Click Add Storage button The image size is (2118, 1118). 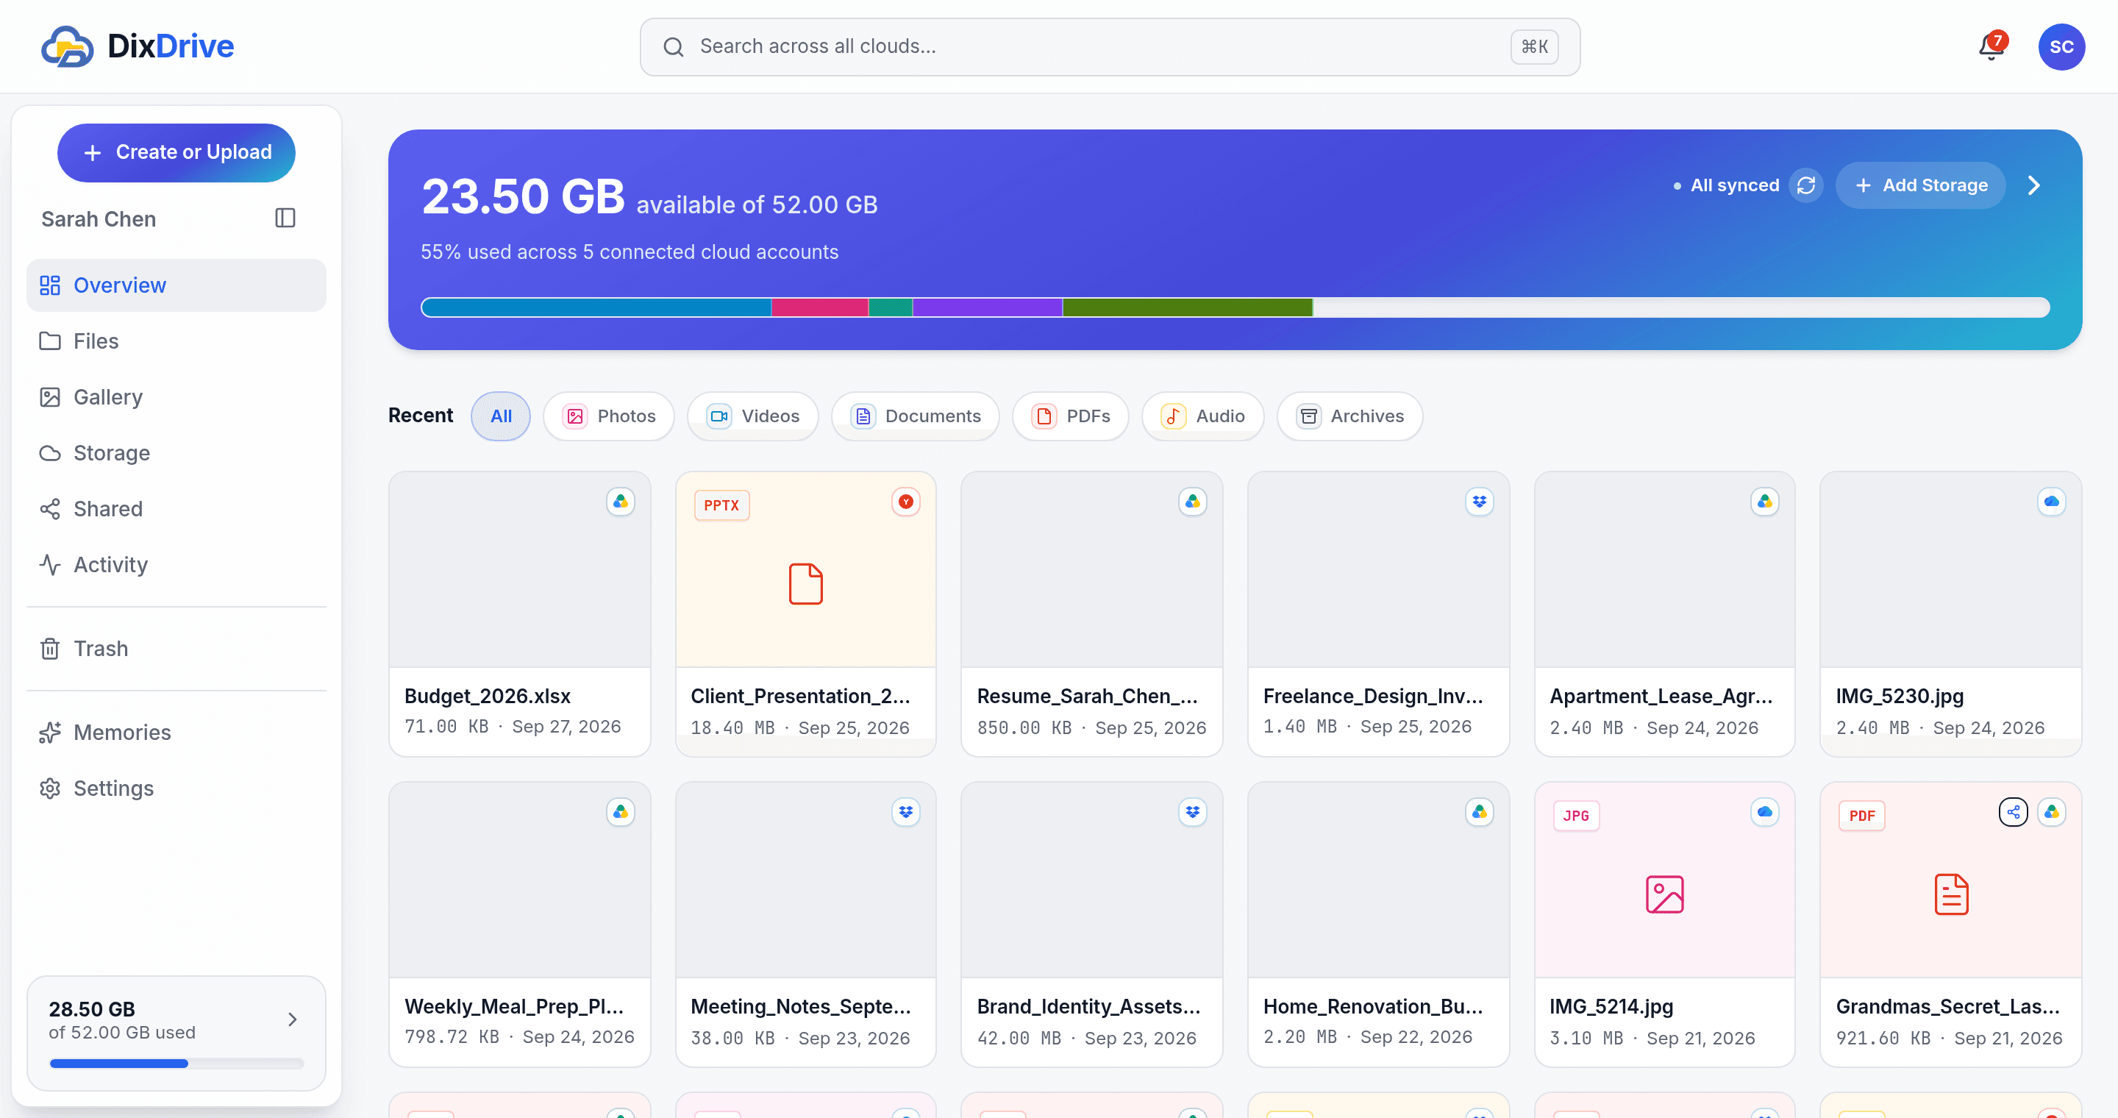click(x=1920, y=185)
